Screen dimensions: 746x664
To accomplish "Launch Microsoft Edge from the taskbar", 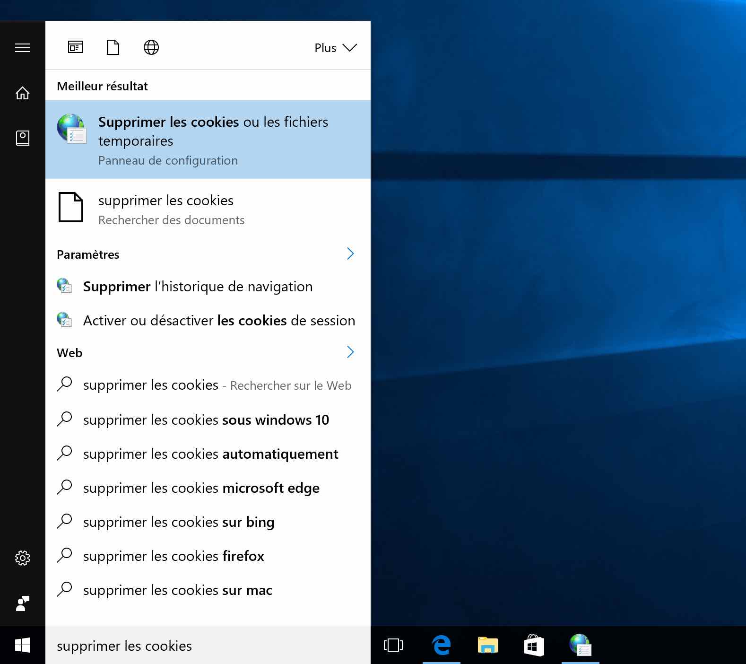I will (442, 646).
